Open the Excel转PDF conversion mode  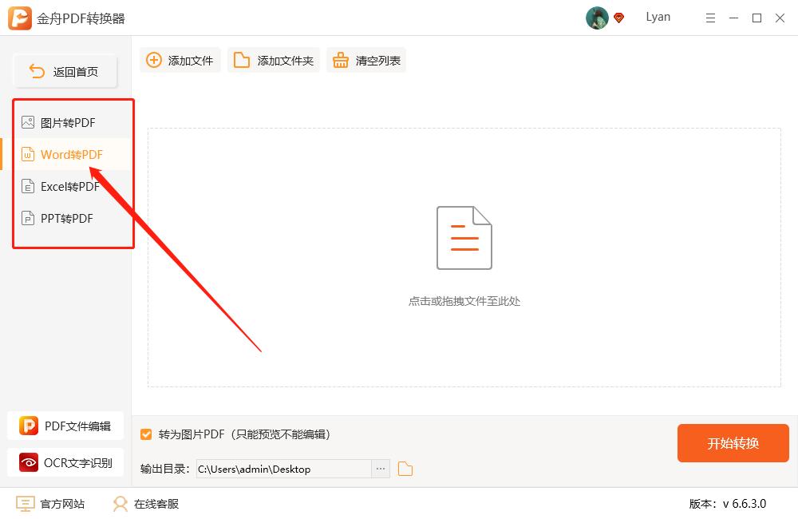pyautogui.click(x=69, y=186)
